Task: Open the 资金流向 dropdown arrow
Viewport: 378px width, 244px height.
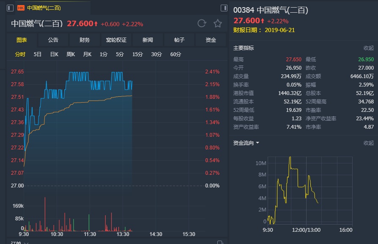Action: coord(257,143)
